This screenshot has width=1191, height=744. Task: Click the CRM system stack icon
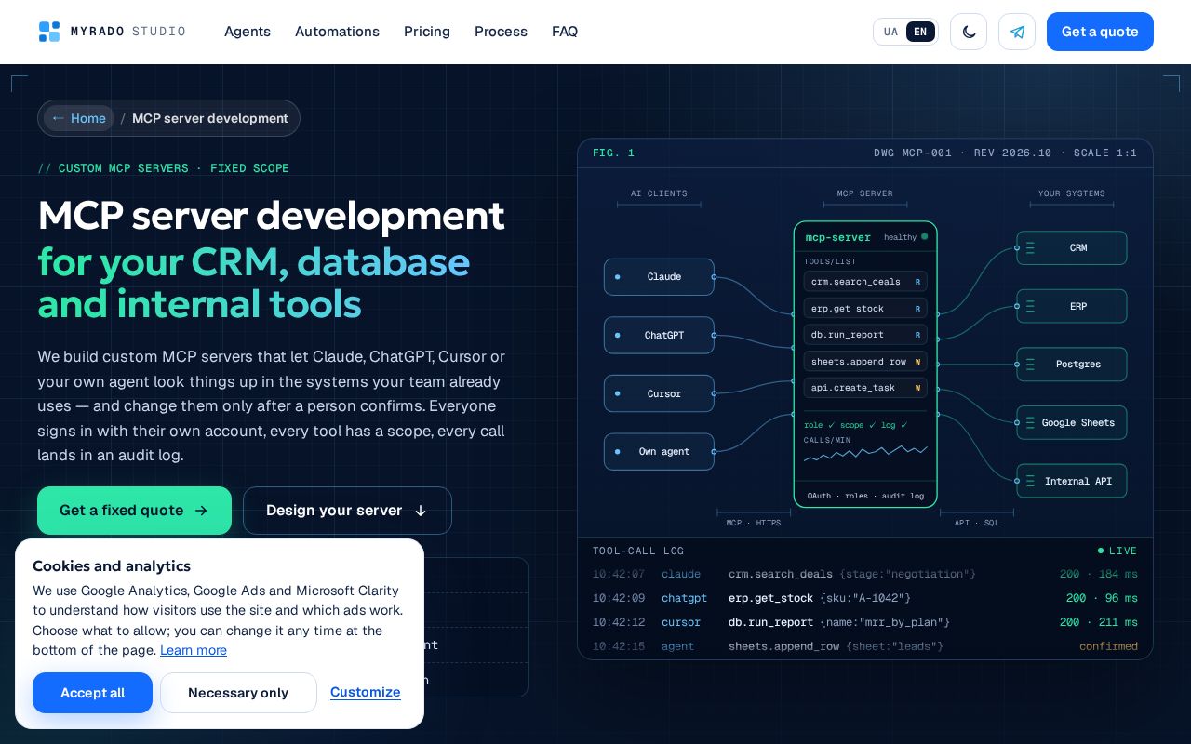point(1030,248)
